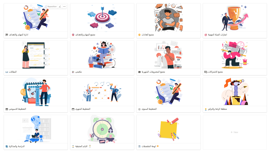Click the checkered flag icon beside ادارة المهام والاهداف
The width and height of the screenshot is (269, 153).
pyautogui.click(x=7, y=35)
